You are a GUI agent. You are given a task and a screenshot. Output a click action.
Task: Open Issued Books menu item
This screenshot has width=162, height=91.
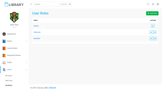pos(12,48)
